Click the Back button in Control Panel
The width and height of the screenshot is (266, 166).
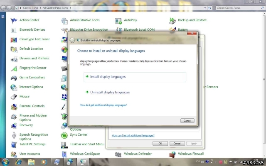point(3,8)
